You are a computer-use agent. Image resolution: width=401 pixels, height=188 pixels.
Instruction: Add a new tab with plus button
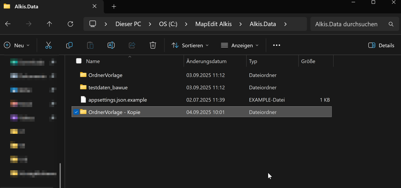pos(114,6)
